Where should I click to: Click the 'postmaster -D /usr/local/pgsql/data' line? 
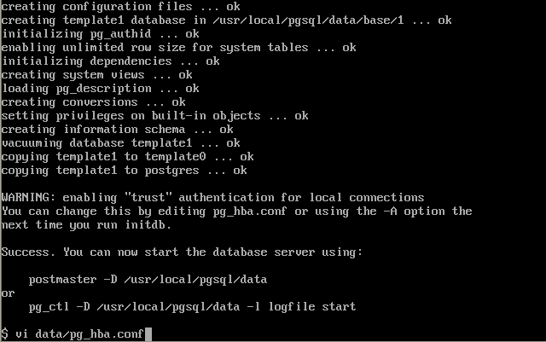pyautogui.click(x=148, y=280)
